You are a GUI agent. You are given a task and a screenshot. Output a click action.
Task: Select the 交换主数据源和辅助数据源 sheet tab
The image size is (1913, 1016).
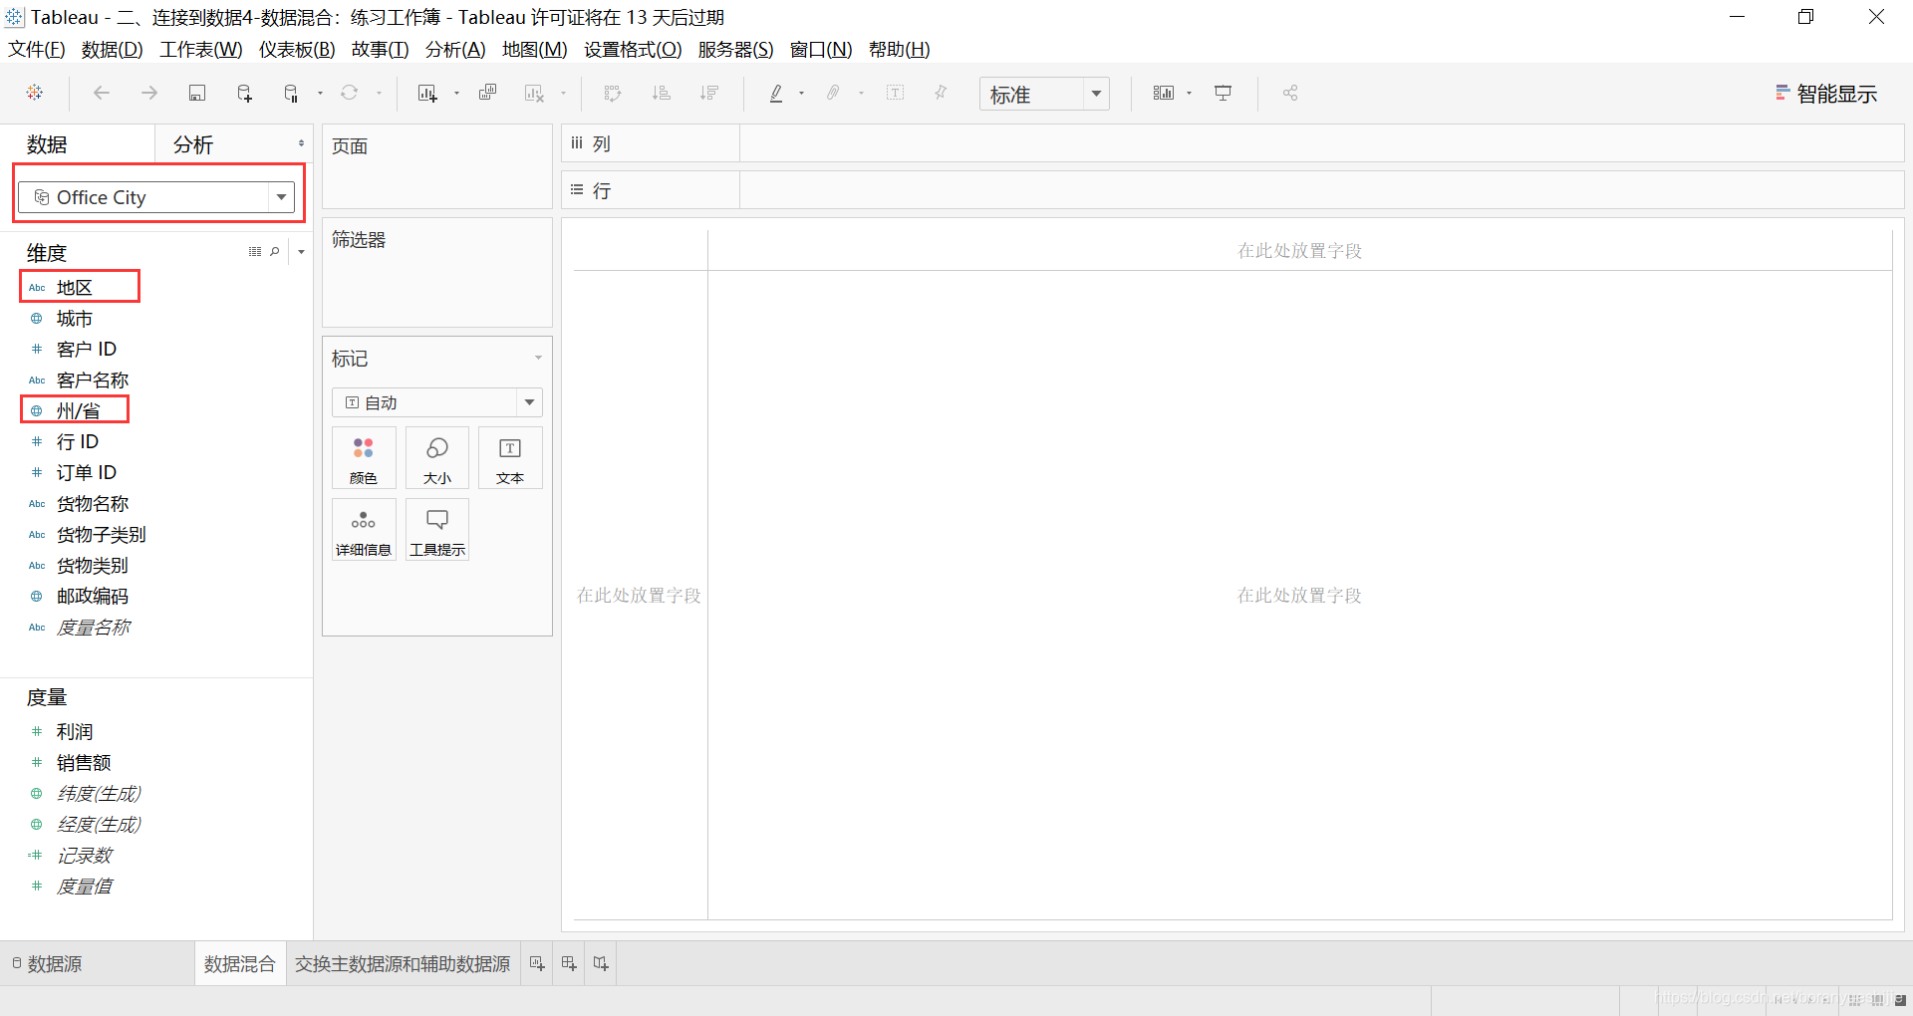tap(403, 963)
